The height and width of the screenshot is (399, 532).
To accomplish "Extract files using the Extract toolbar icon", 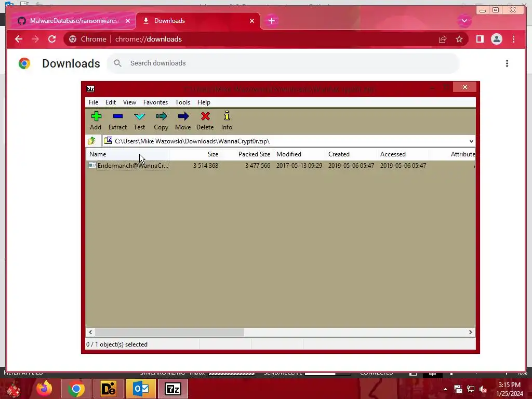I will coord(117,121).
